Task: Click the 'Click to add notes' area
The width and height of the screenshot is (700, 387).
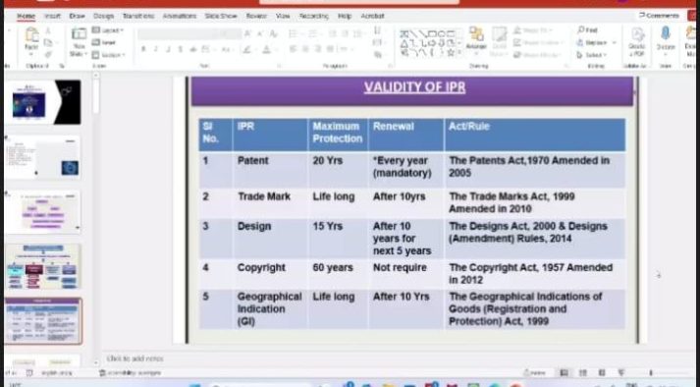Action: (x=135, y=359)
